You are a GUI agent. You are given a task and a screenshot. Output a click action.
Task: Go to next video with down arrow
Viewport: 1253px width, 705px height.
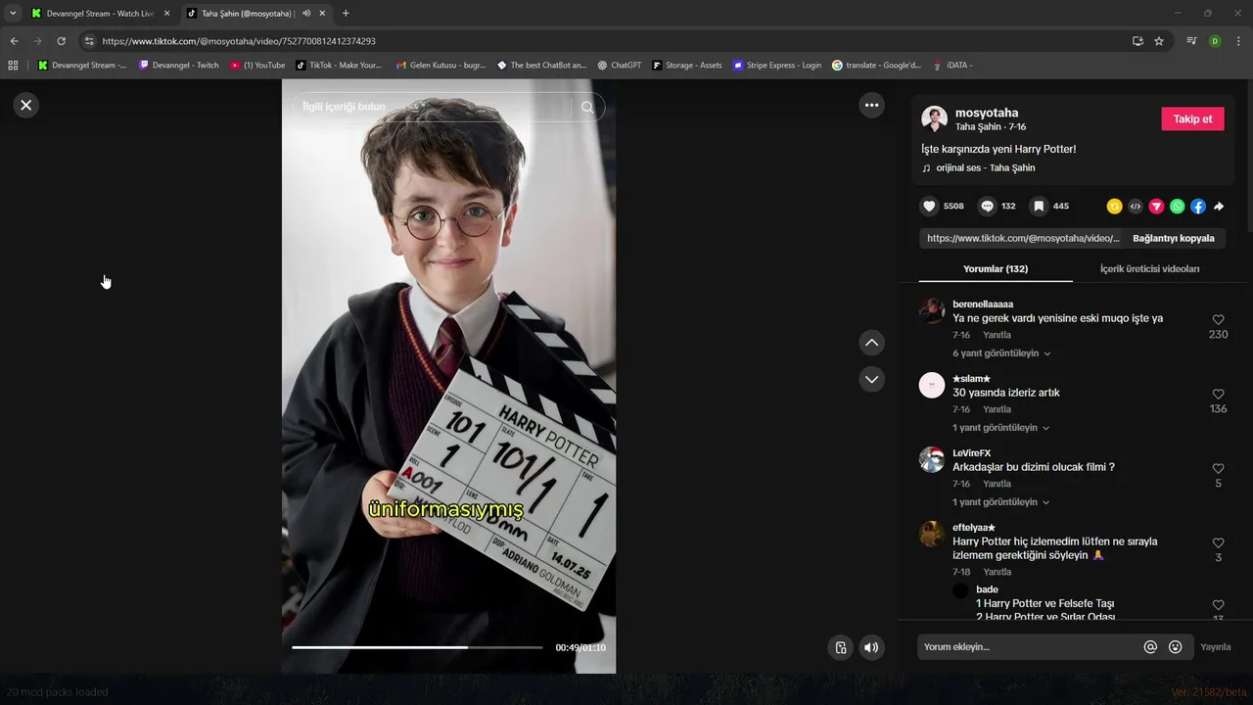[x=871, y=379]
